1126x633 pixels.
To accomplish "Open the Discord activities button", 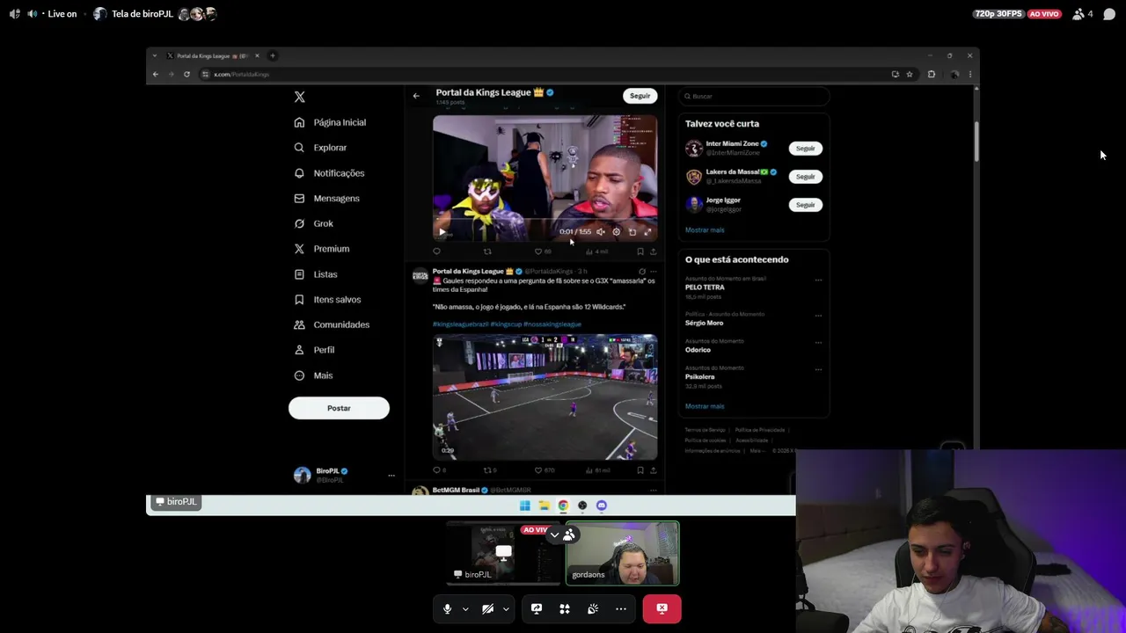I will click(565, 608).
